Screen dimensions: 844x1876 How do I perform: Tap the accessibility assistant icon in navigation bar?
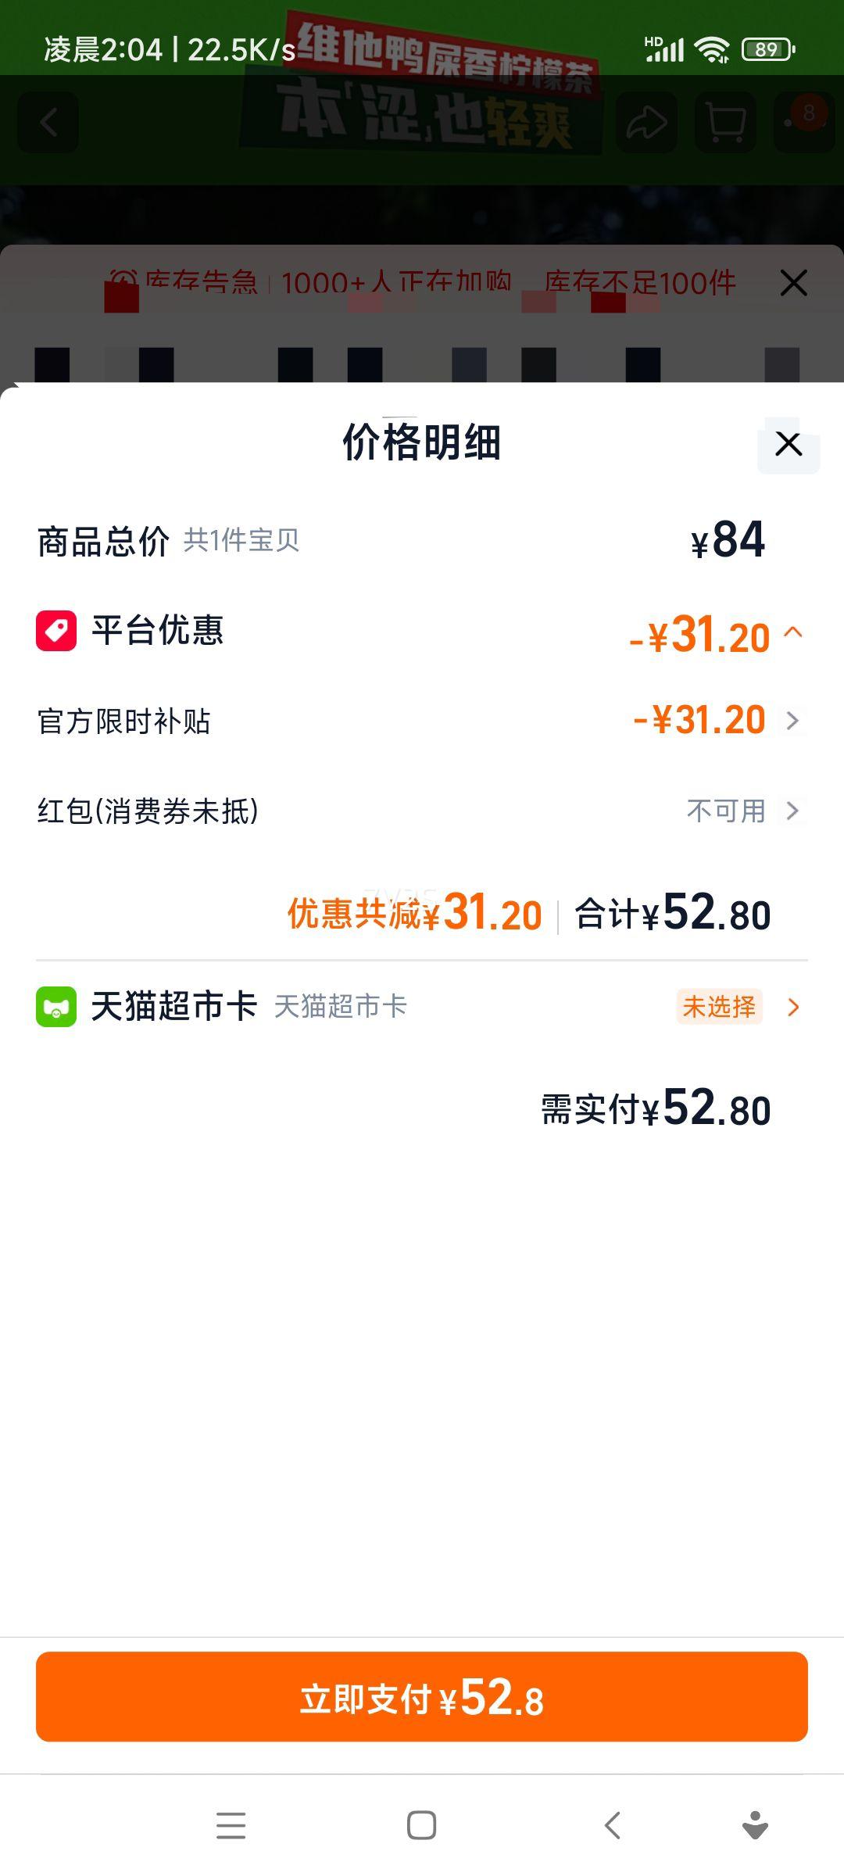tap(755, 1825)
